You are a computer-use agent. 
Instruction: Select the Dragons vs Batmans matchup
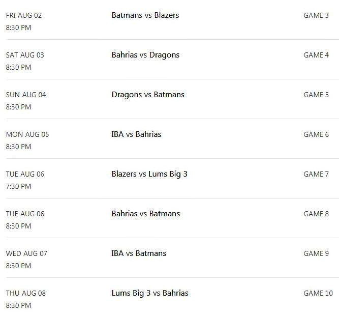[148, 95]
